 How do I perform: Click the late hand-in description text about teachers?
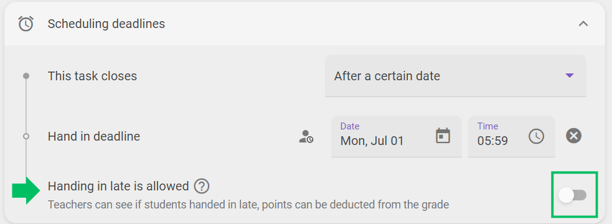tap(248, 205)
